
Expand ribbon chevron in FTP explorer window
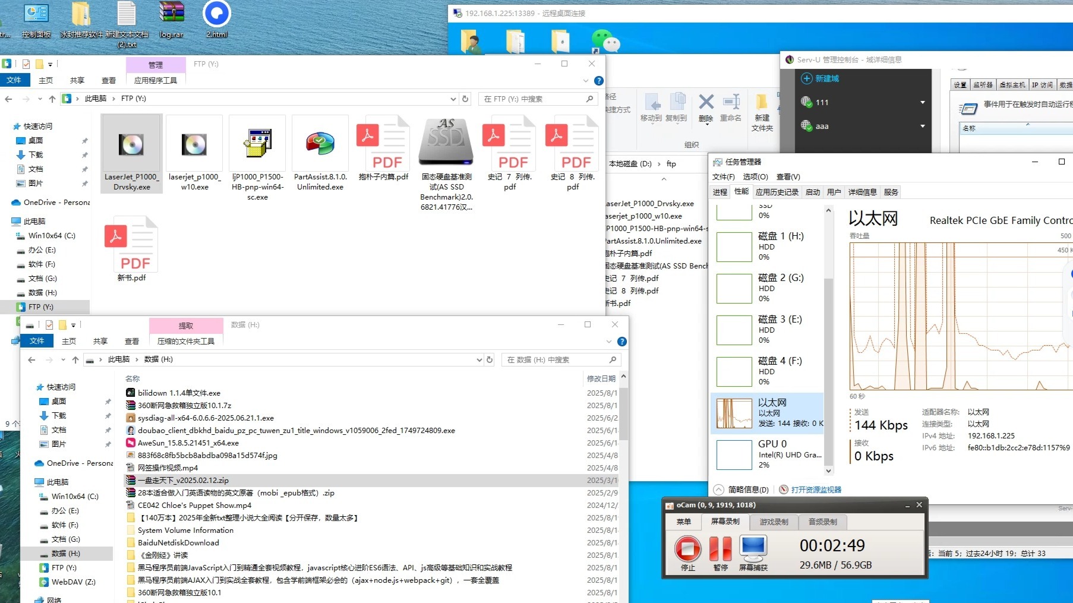(586, 81)
